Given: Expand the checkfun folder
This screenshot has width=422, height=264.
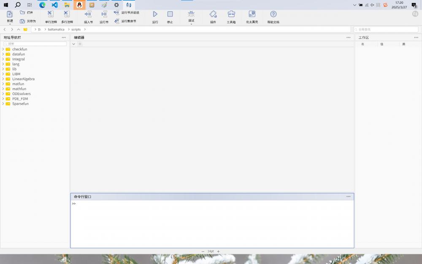Looking at the screenshot, I should pos(3,49).
